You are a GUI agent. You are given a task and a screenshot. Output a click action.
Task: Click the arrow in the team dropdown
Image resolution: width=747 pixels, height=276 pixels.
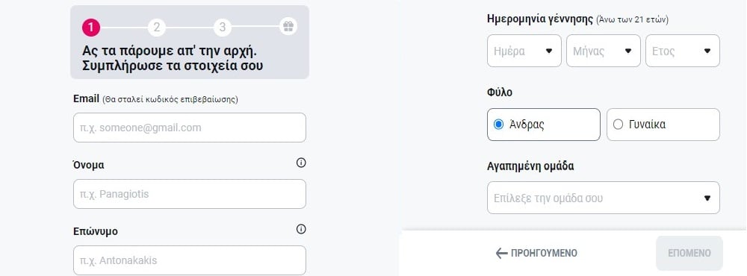[x=707, y=198]
